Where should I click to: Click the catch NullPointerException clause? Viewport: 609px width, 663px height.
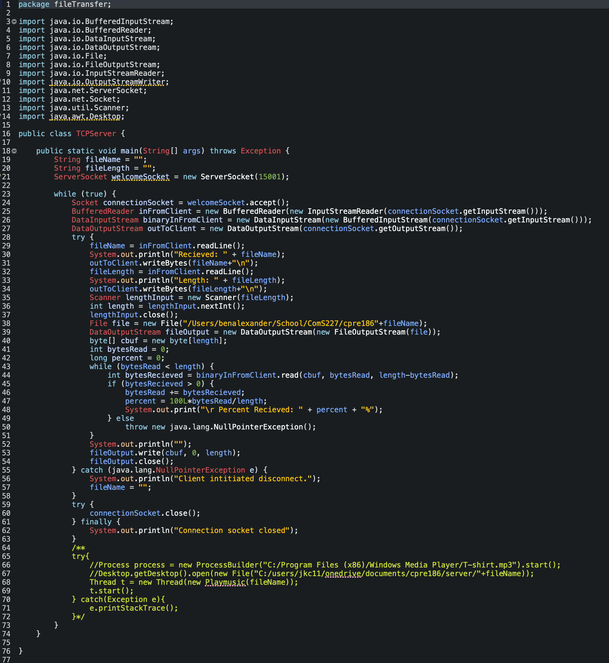pyautogui.click(x=169, y=470)
